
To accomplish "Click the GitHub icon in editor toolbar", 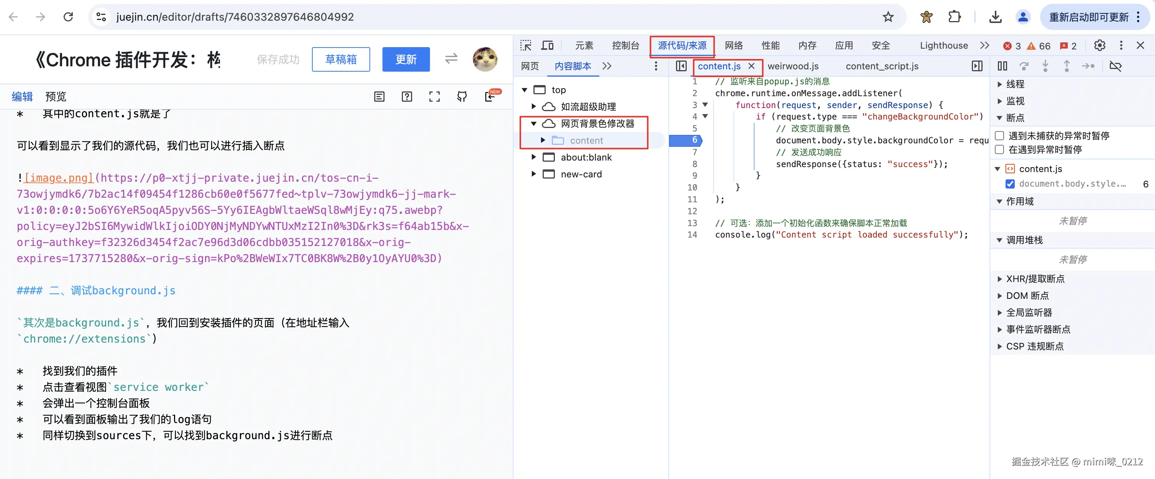I will (x=462, y=97).
